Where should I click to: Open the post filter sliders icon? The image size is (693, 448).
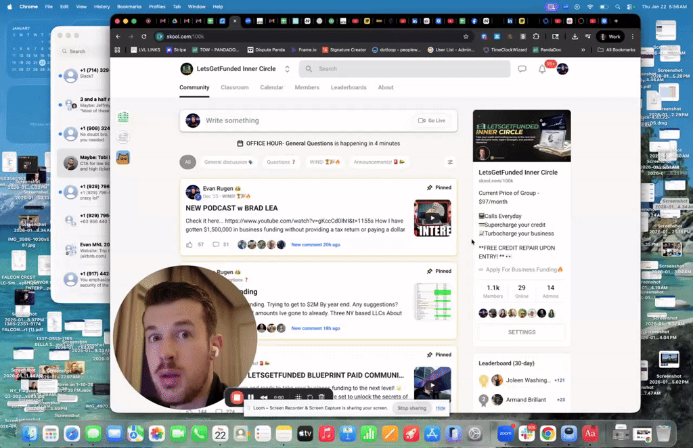450,162
